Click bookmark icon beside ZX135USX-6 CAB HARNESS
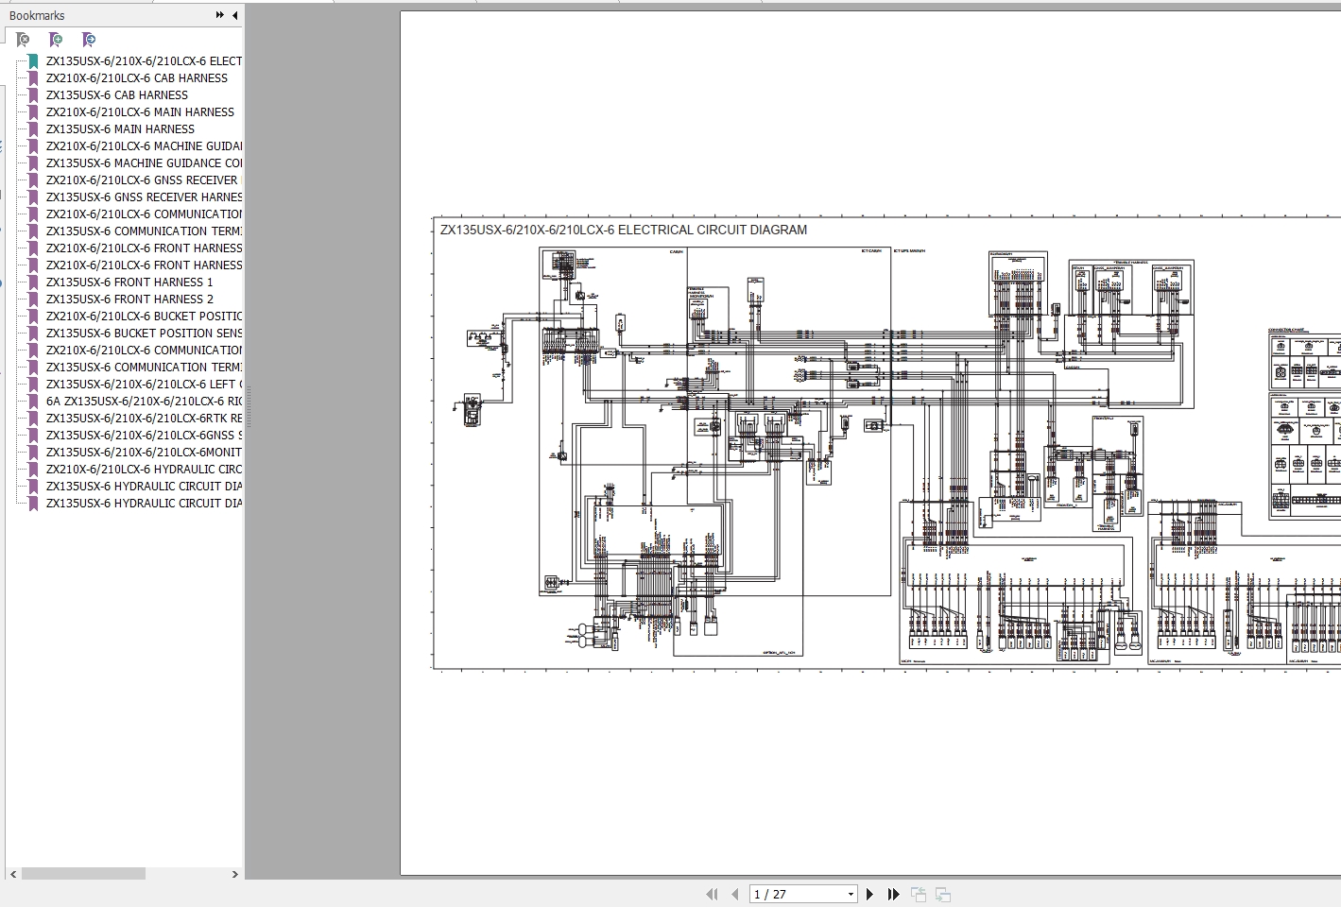Screen dimensions: 1341x907 pos(33,95)
